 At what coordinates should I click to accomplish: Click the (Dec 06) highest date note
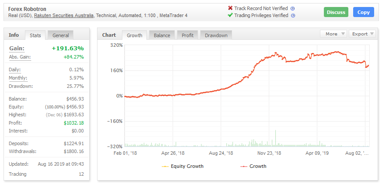[54, 115]
